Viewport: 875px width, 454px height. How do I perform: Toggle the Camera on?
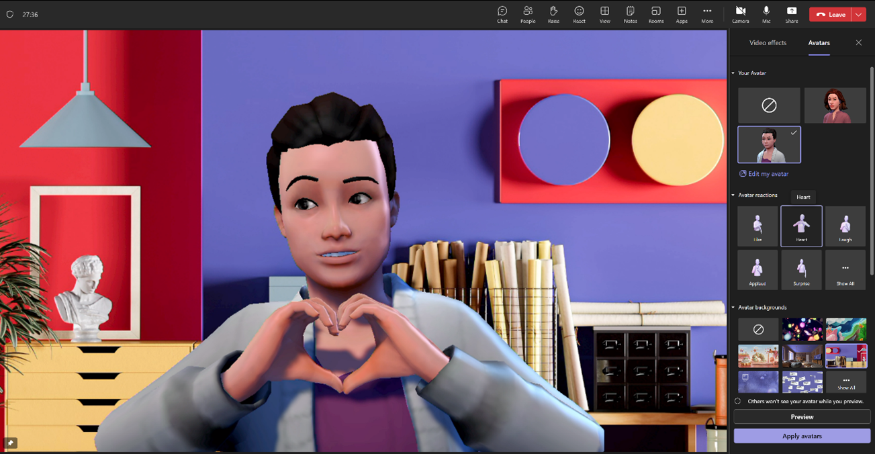[x=741, y=13]
